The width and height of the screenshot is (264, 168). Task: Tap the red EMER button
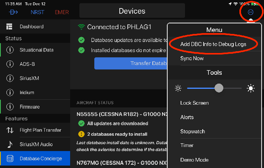pyautogui.click(x=62, y=12)
